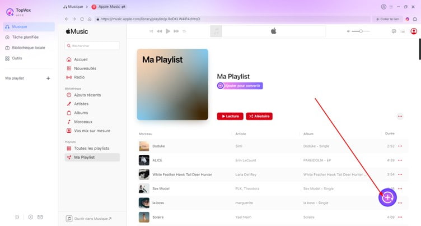This screenshot has width=421, height=226.
Task: Click artist Lana Del Rey
Action: pyautogui.click(x=246, y=174)
